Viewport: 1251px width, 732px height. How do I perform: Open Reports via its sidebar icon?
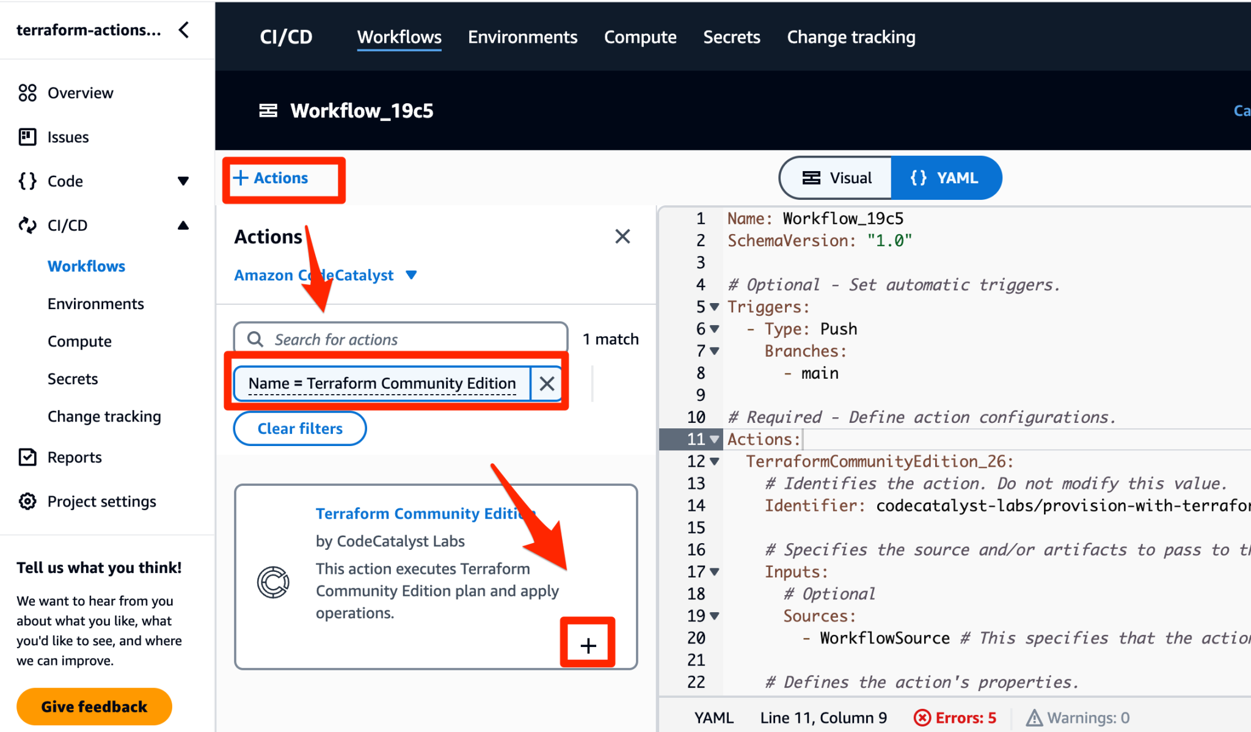click(x=27, y=456)
